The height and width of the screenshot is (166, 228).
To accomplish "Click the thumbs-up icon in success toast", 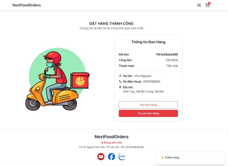I will [162, 157].
